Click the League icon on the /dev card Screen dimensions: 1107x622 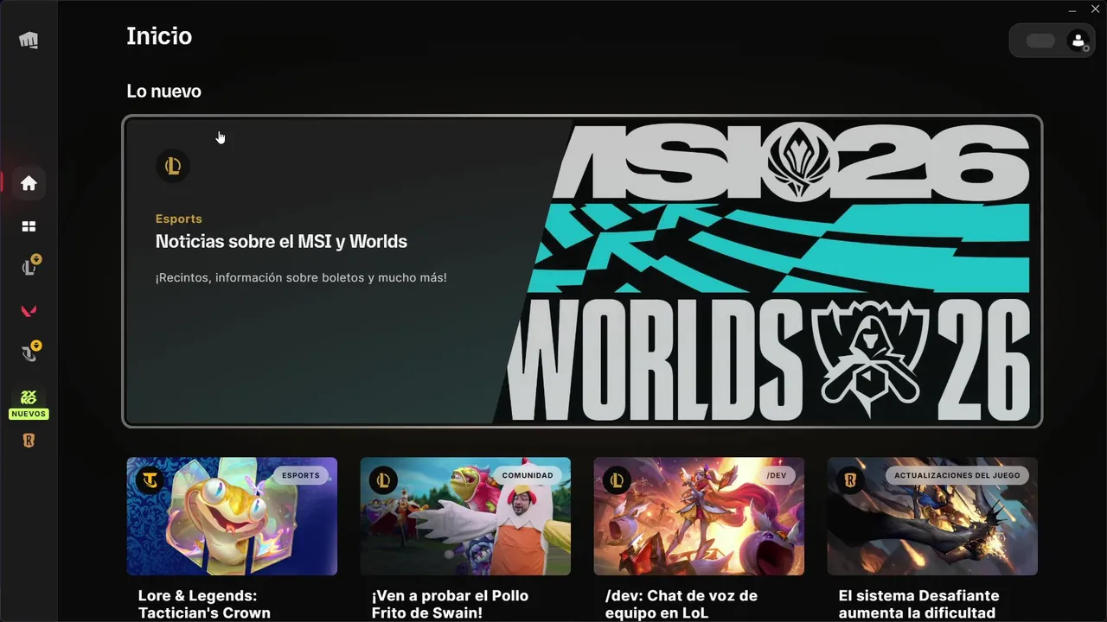point(617,480)
